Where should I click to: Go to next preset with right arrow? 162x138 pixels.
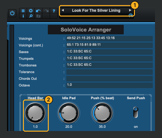pos(130,10)
